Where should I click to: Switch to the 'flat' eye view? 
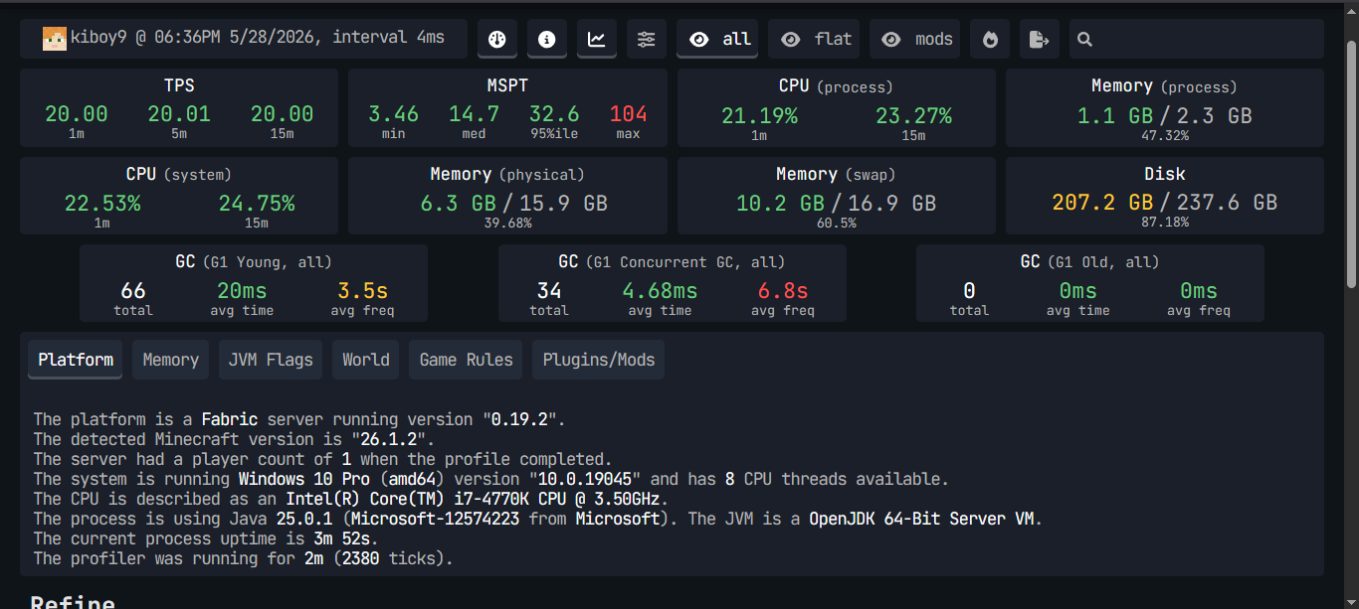pos(814,40)
